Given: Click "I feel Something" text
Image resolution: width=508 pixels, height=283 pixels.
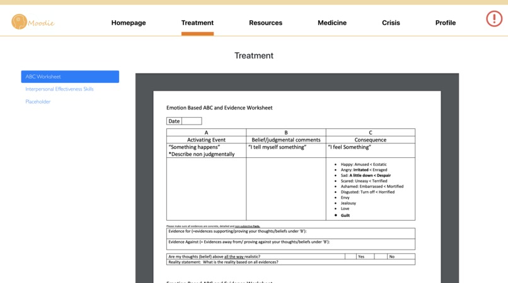Looking at the screenshot, I should pyautogui.click(x=349, y=147).
